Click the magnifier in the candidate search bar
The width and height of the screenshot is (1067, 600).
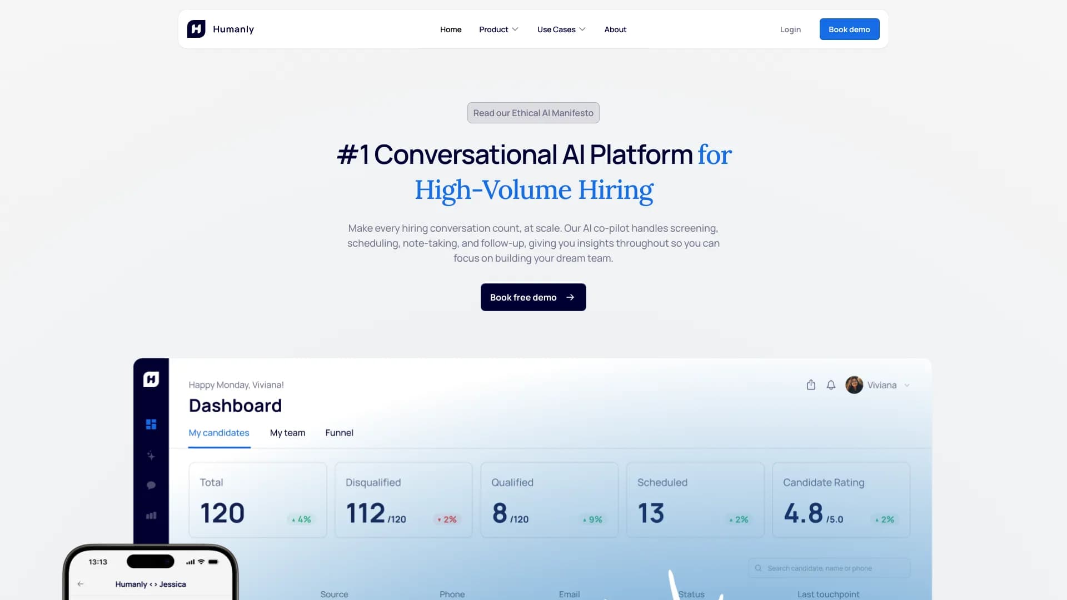pyautogui.click(x=758, y=568)
